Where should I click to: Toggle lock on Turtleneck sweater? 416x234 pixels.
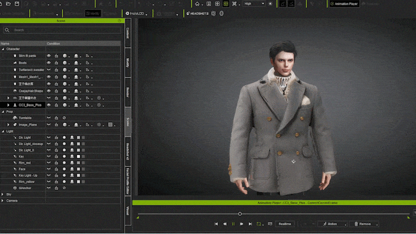[x=56, y=70]
